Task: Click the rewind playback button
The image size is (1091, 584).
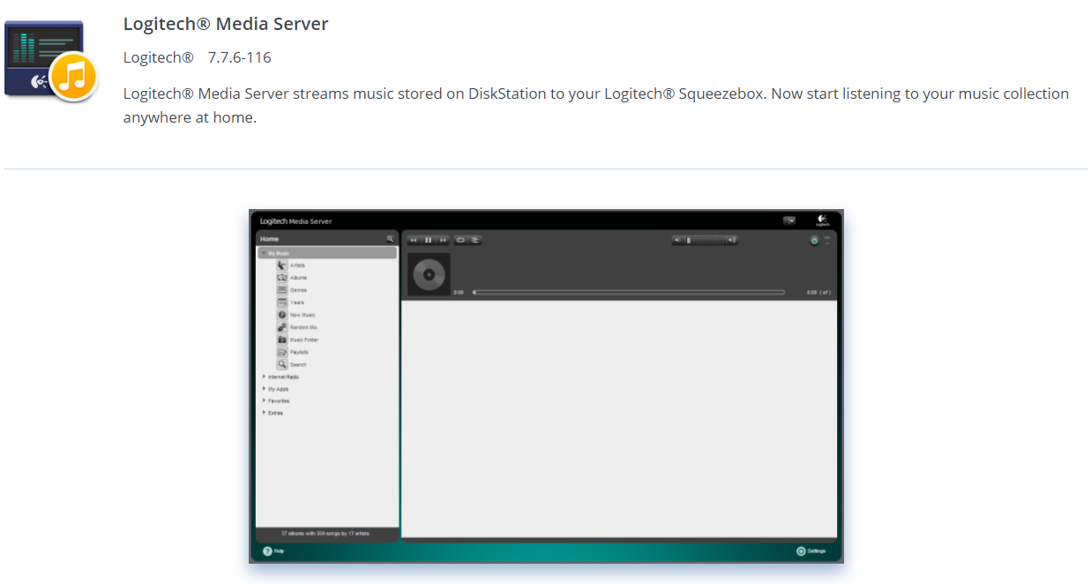Action: pos(414,240)
